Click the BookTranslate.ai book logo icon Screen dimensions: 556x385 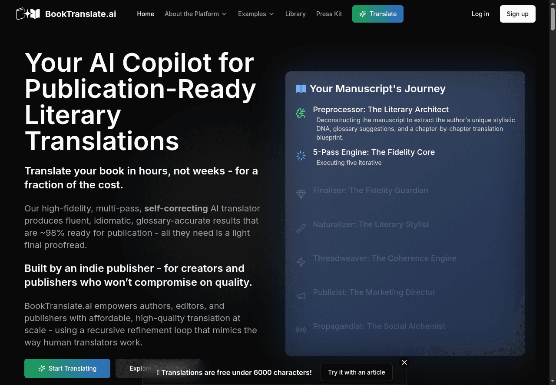tap(28, 13)
